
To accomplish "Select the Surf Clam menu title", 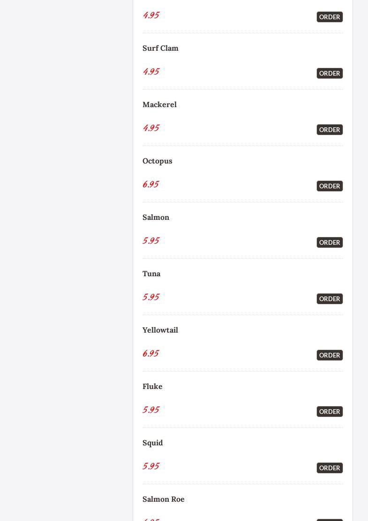I will [160, 48].
